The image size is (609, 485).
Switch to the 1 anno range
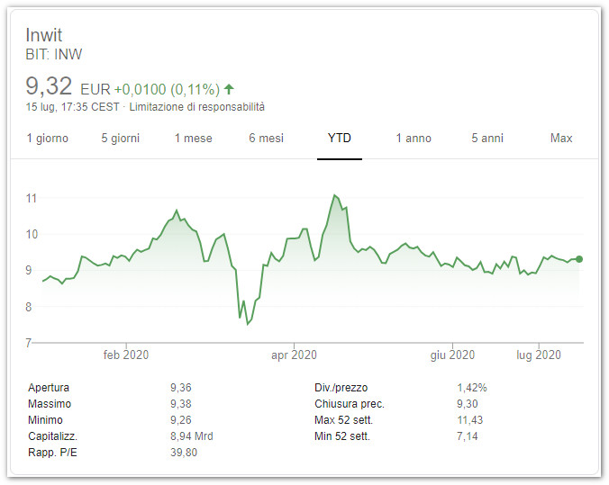pyautogui.click(x=414, y=139)
